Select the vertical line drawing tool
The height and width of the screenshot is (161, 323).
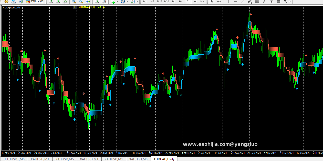228,1
